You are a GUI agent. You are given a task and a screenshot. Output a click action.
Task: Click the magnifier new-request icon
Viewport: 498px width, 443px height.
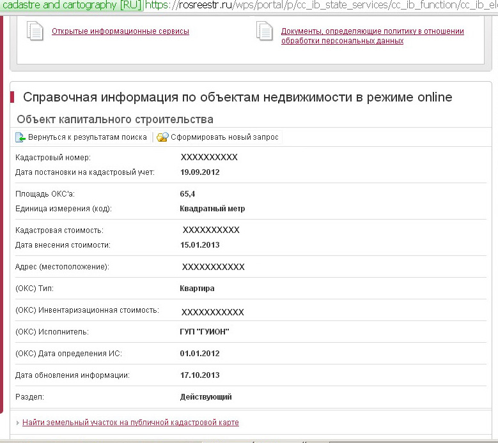coord(162,137)
